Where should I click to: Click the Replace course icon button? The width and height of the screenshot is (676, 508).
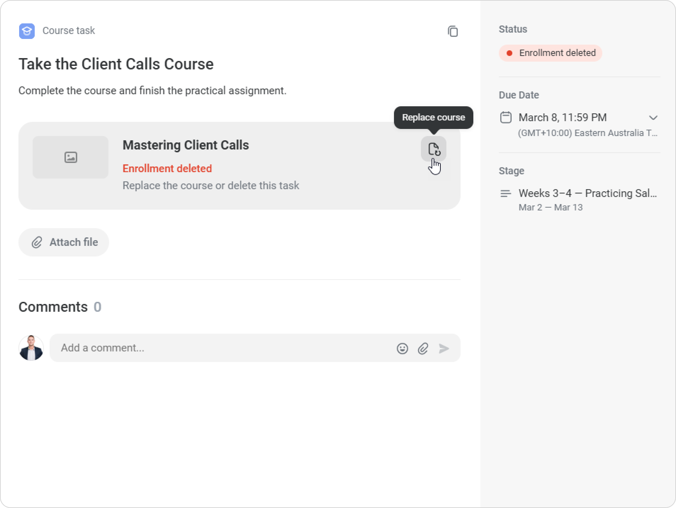pyautogui.click(x=433, y=149)
